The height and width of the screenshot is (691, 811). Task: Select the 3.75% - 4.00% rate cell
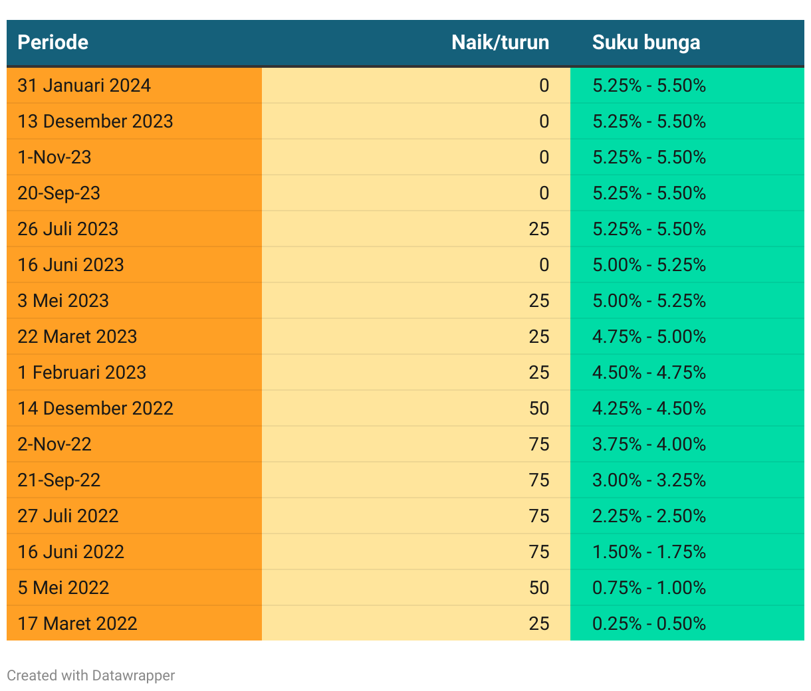649,444
